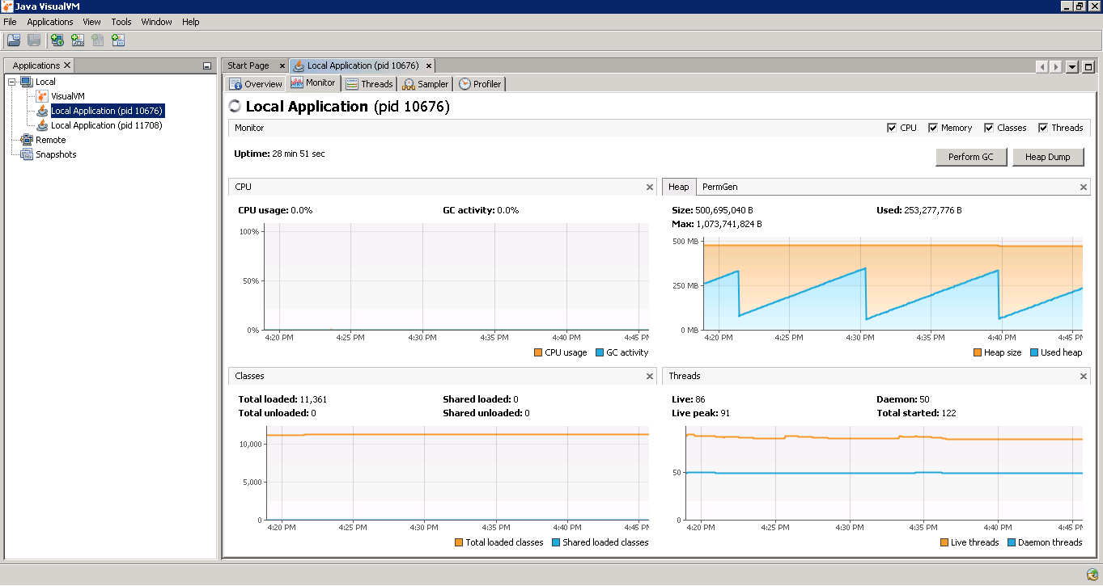Switch to the Start Page tab
Image resolution: width=1103 pixels, height=586 pixels.
[x=248, y=65]
